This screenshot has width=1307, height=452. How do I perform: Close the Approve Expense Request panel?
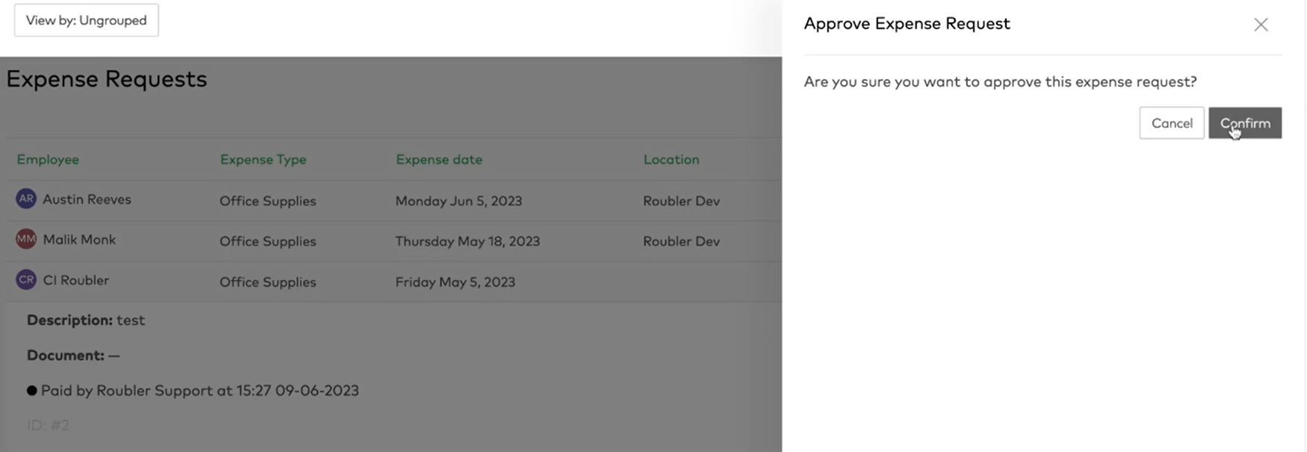pyautogui.click(x=1261, y=25)
